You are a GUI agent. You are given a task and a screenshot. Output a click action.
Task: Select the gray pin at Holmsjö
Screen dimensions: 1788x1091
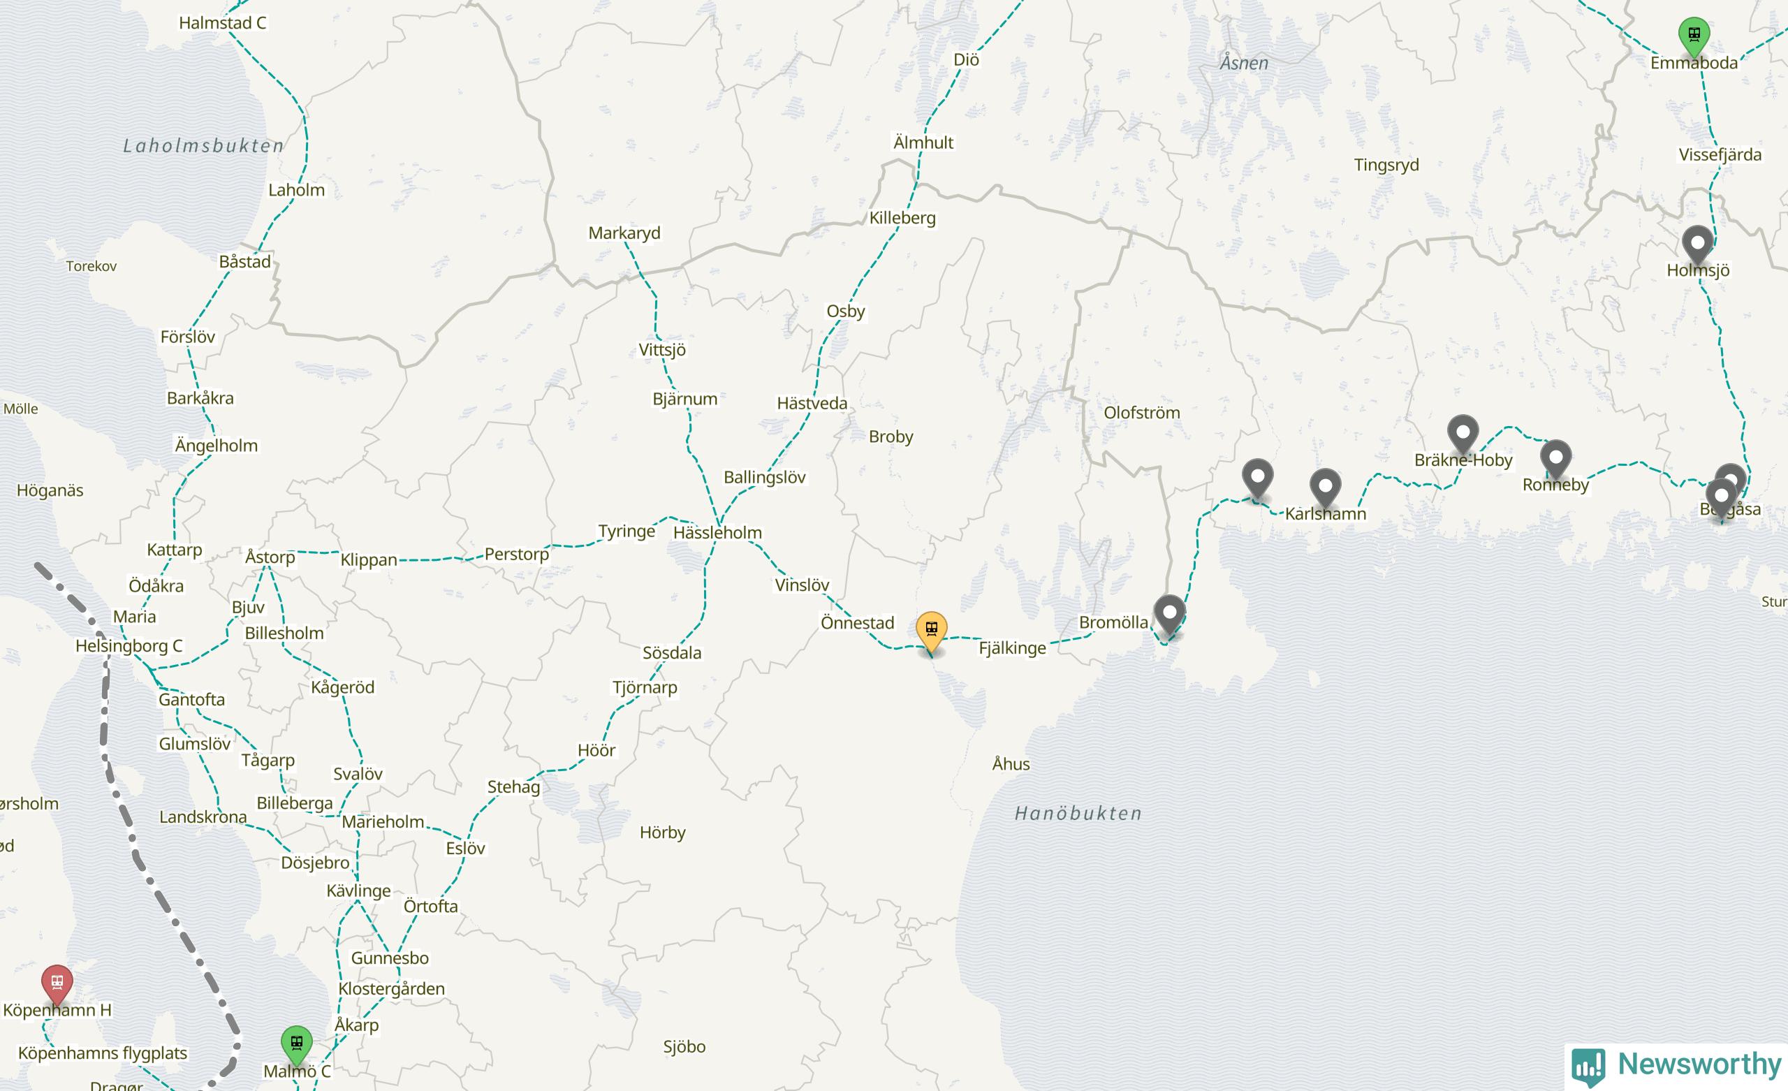click(x=1697, y=245)
